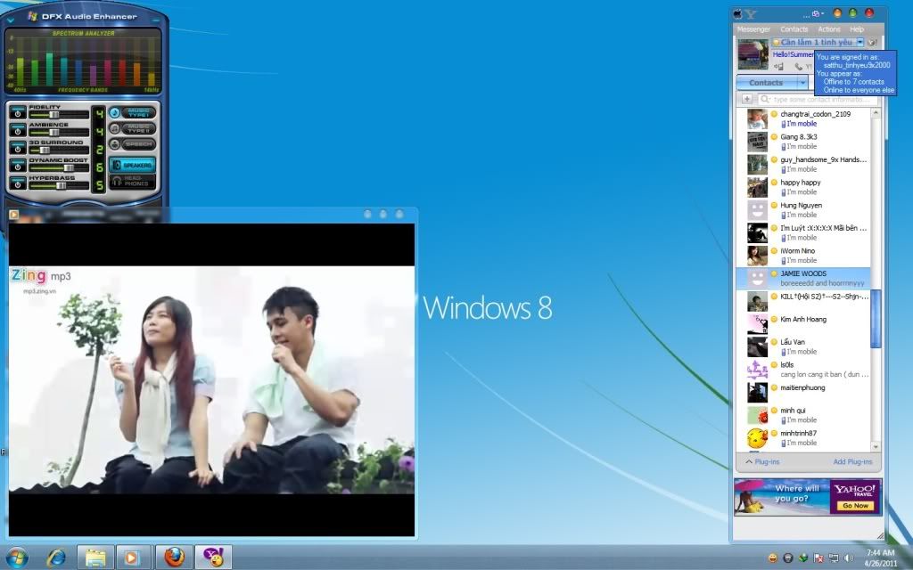Select Music Type I mode in DFX

pyautogui.click(x=133, y=112)
